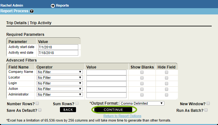This screenshot has height=125, width=218.
Task: Click the Hide Field column header
Action: tap(167, 67)
